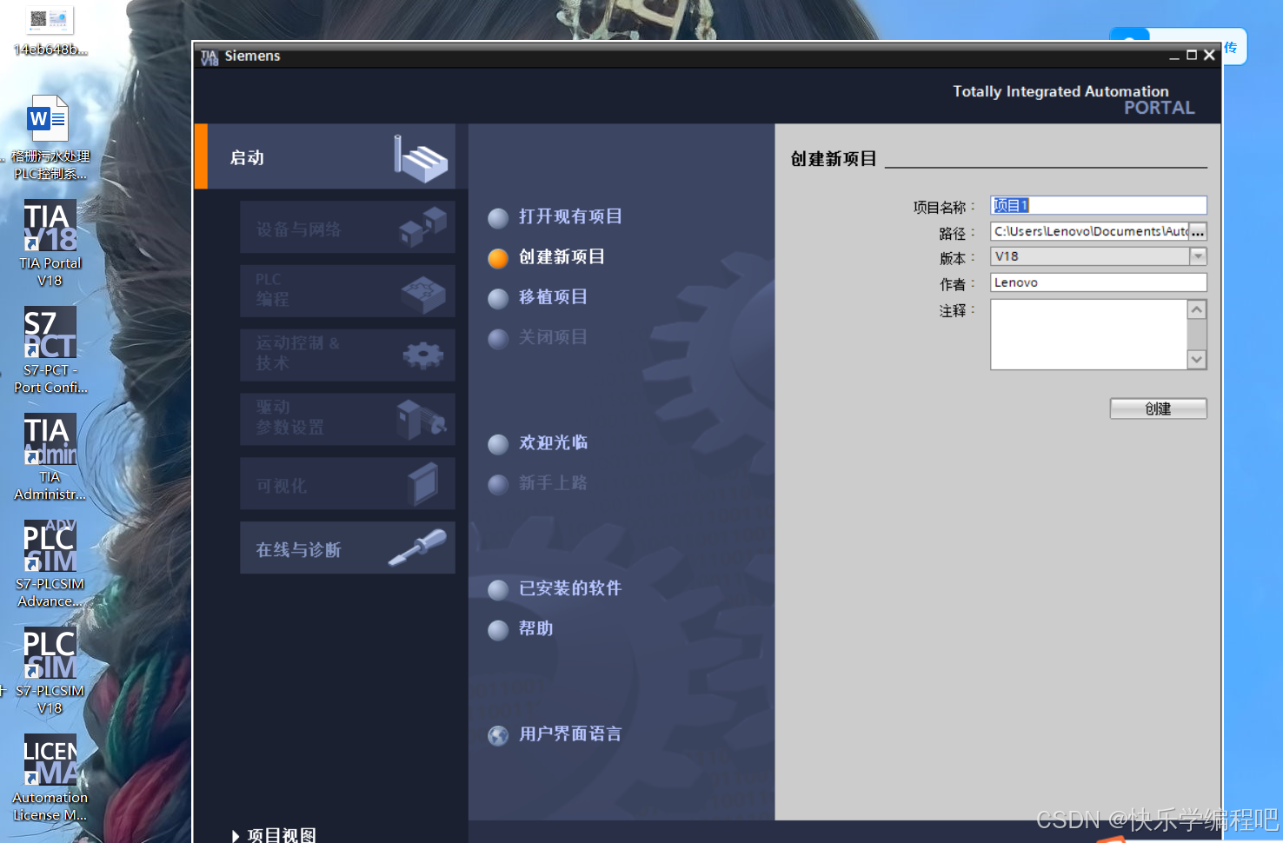Image resolution: width=1283 pixels, height=843 pixels.
Task: Click the 项目视图 link
Action: click(x=282, y=836)
